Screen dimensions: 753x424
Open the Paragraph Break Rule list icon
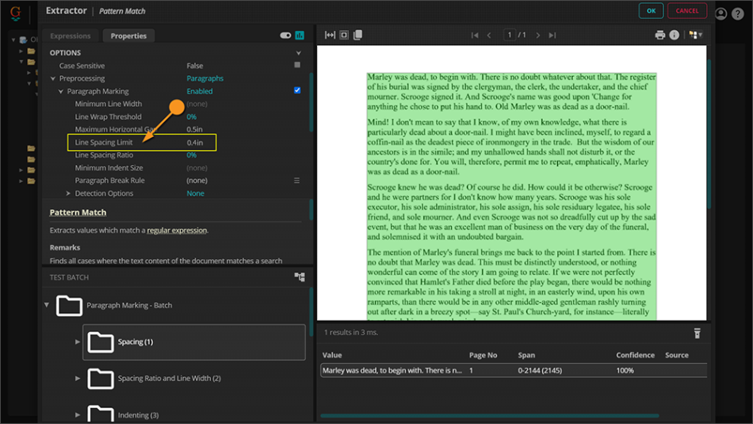pyautogui.click(x=296, y=181)
